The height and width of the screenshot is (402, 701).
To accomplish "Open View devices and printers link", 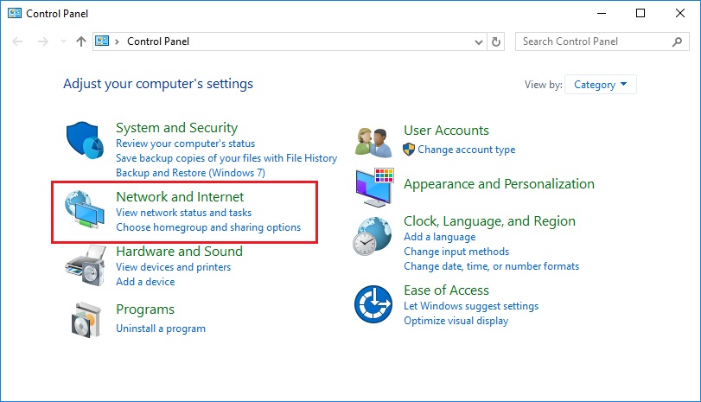I will (x=174, y=267).
